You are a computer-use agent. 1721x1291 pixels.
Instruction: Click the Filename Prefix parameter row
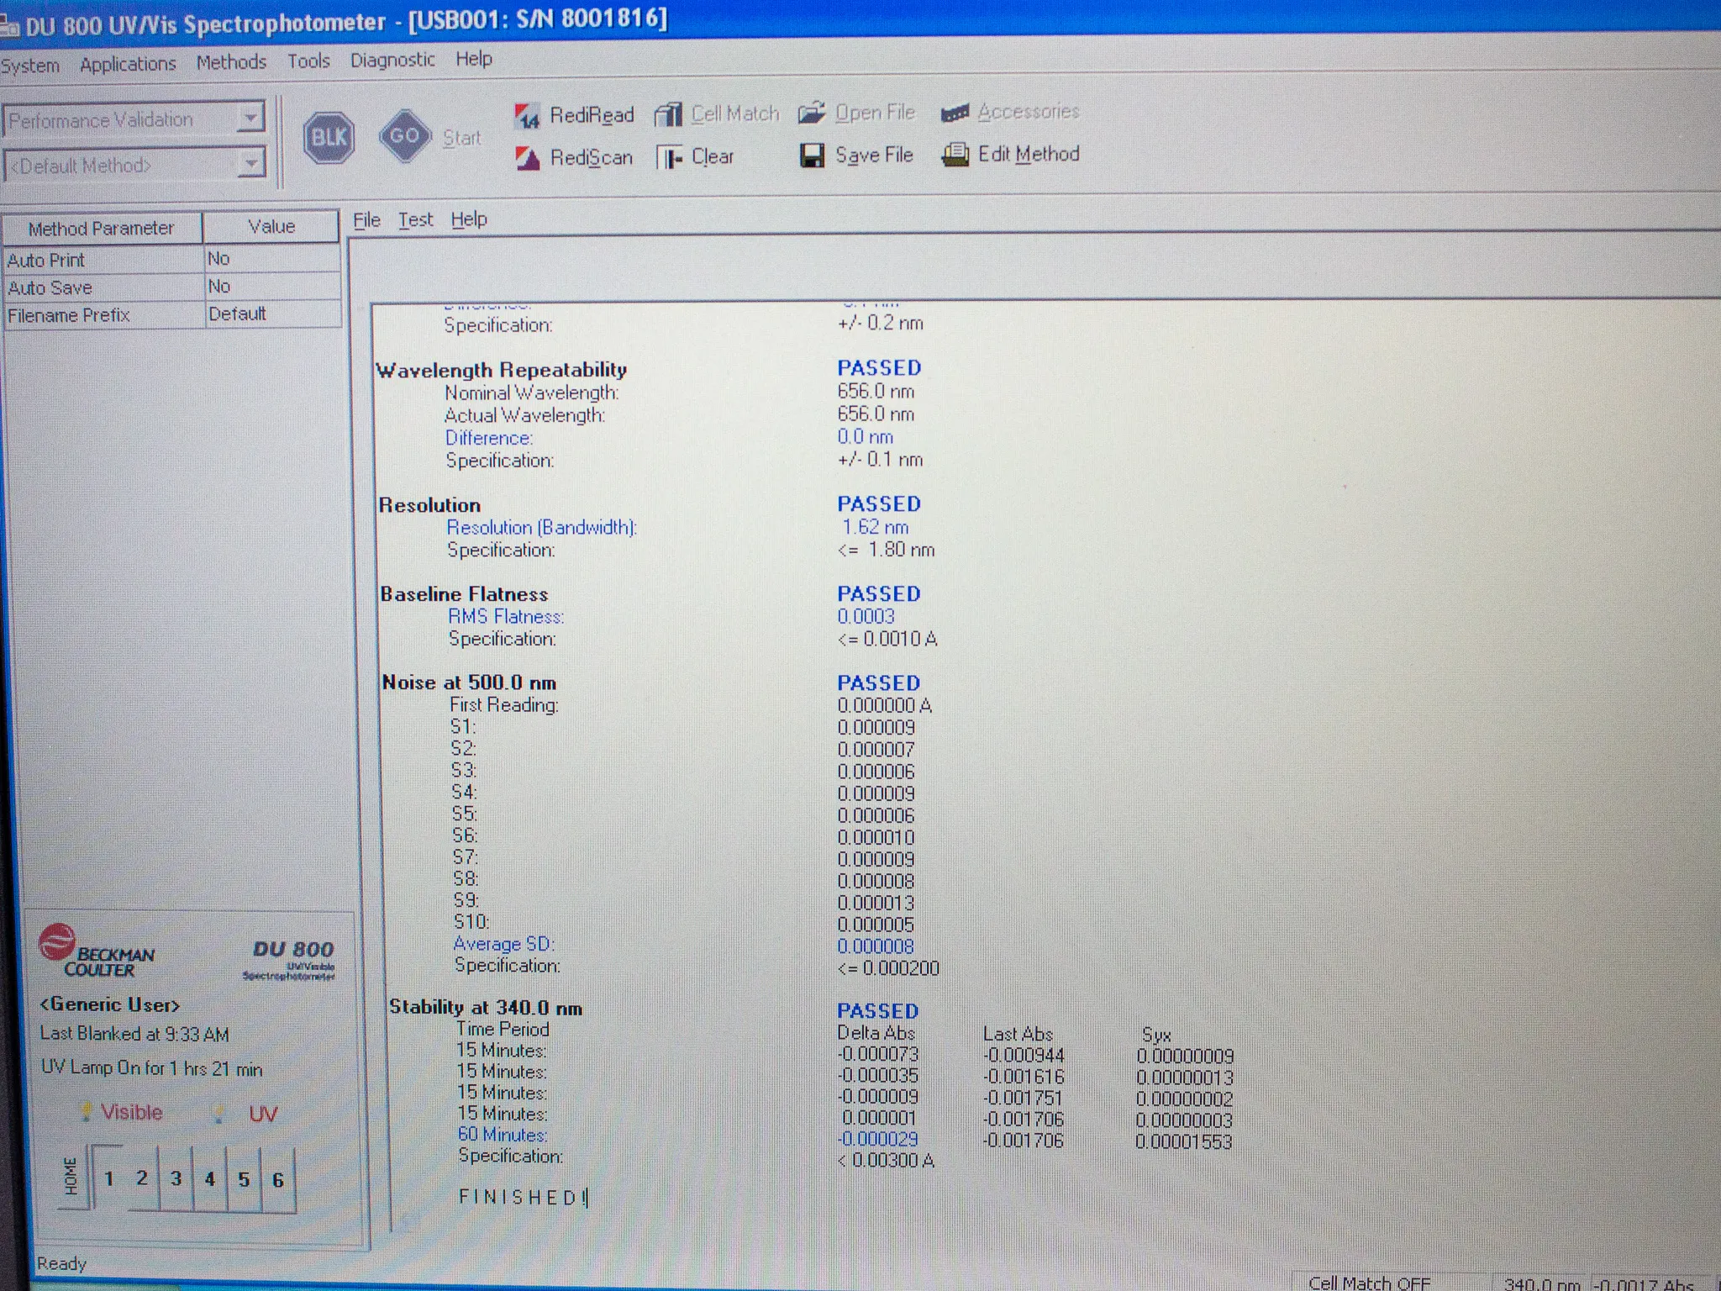(x=172, y=315)
